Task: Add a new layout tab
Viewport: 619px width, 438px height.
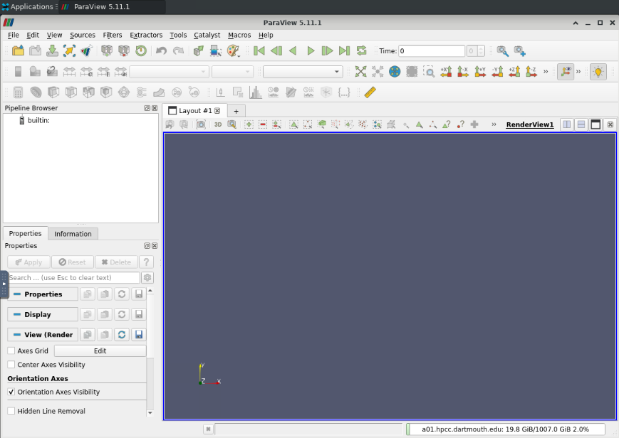Action: [x=236, y=111]
